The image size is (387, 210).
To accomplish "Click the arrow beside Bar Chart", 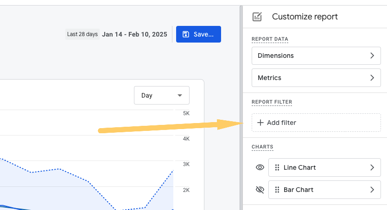I will click(x=372, y=190).
